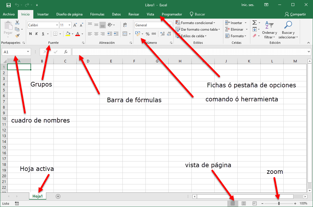Toggle bold (N) formatting
Viewport: 313px width, 207px height.
click(30, 34)
